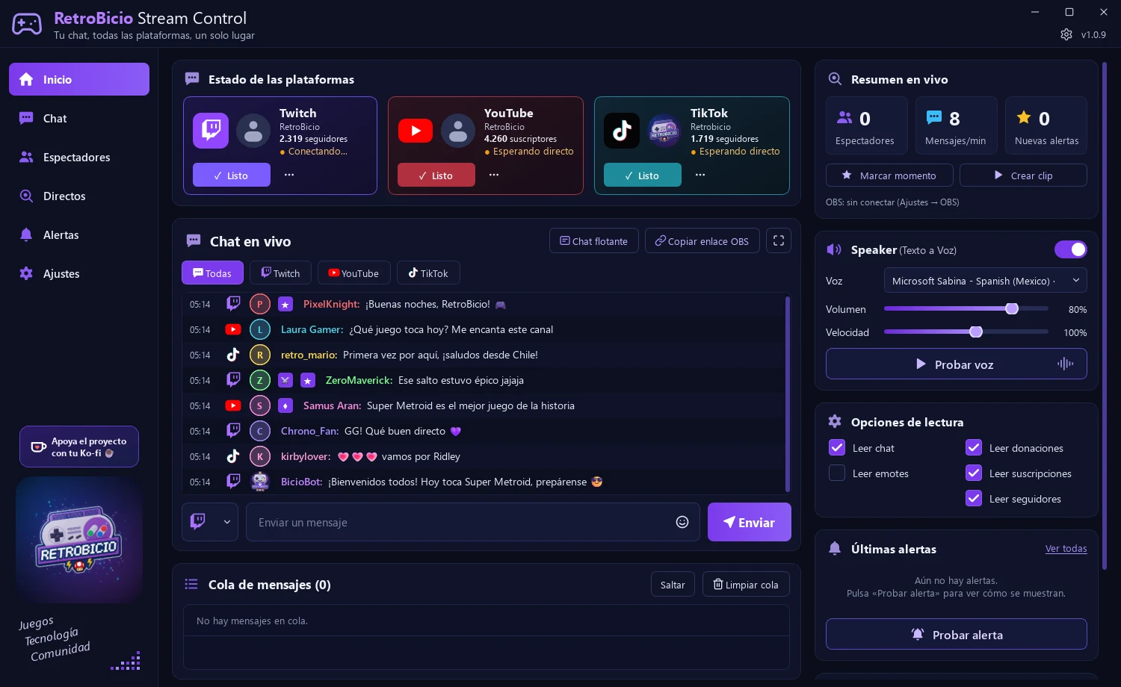
Task: Open settings gear next to version v1.0.9
Action: point(1066,34)
